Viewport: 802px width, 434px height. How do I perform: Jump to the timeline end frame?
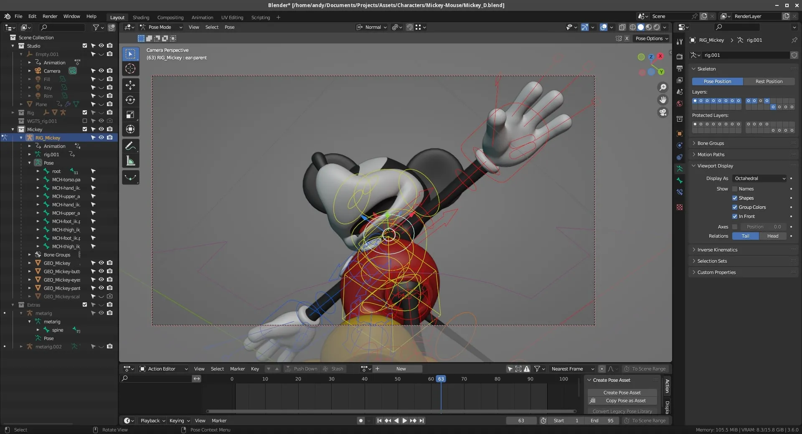click(421, 421)
